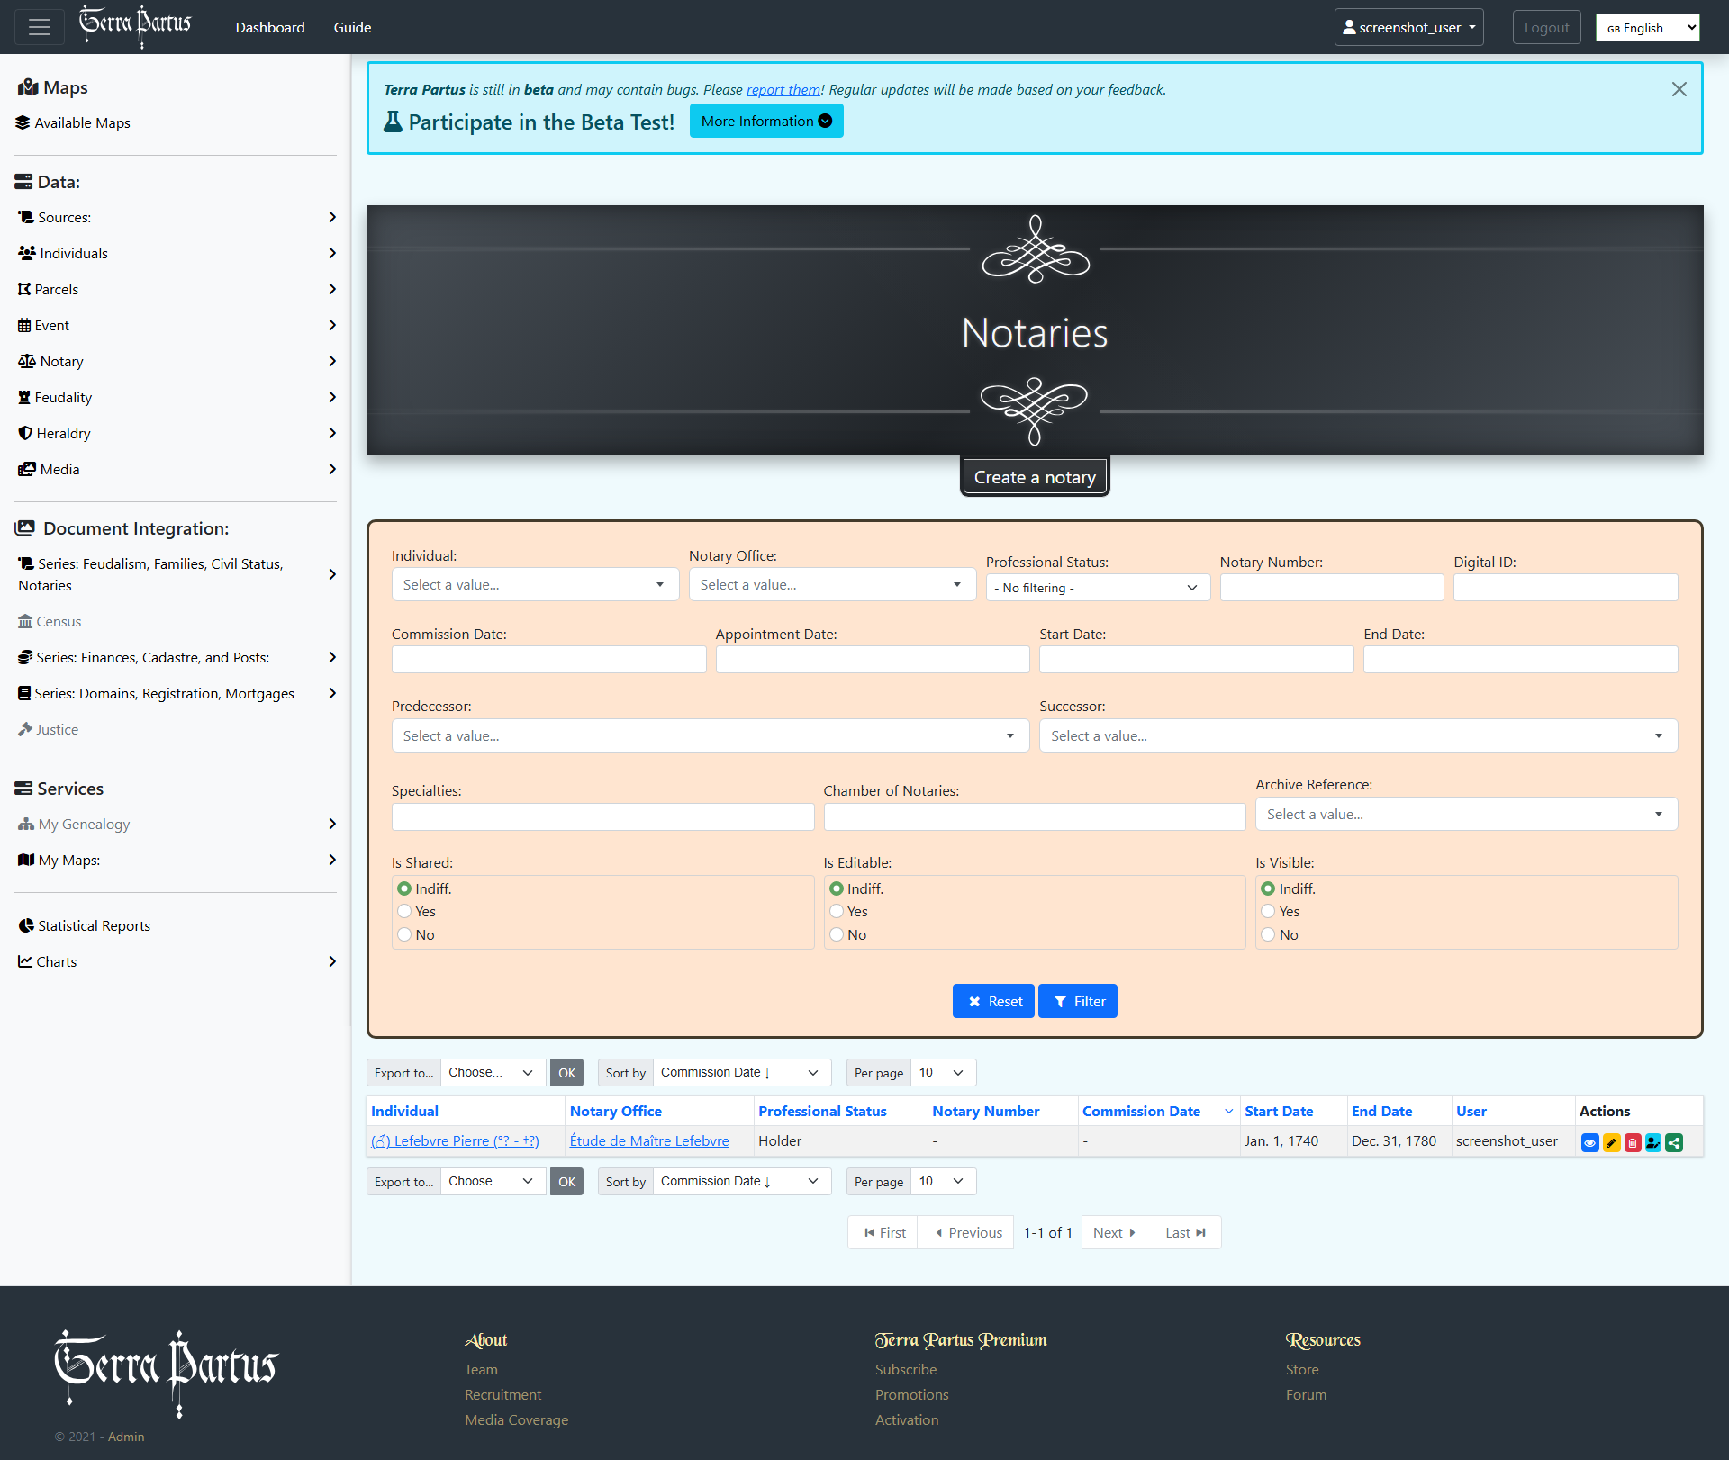The image size is (1729, 1460).
Task: Choose Yes for Is Visible
Action: tap(1268, 912)
